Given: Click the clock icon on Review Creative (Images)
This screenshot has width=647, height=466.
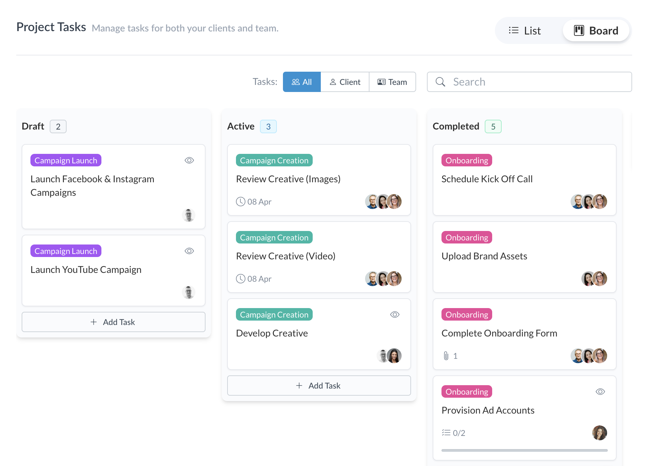Looking at the screenshot, I should pyautogui.click(x=240, y=202).
